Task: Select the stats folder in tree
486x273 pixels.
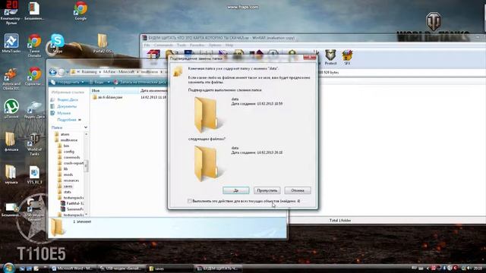Action: (x=68, y=192)
